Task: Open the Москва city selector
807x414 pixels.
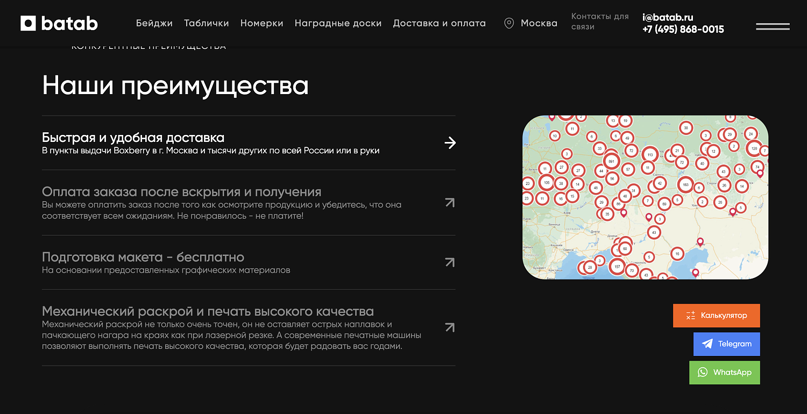Action: tap(538, 23)
